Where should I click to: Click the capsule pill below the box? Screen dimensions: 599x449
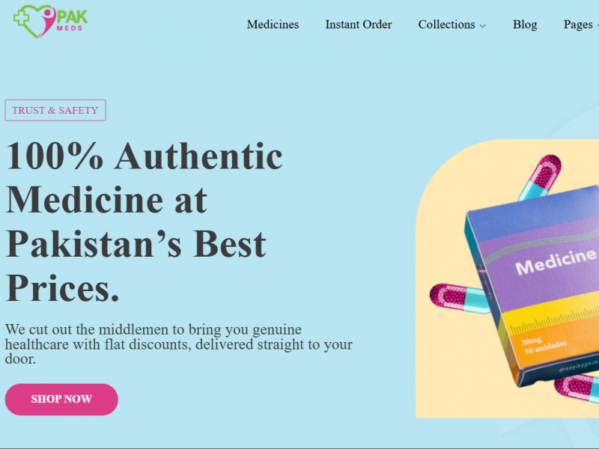point(577,387)
